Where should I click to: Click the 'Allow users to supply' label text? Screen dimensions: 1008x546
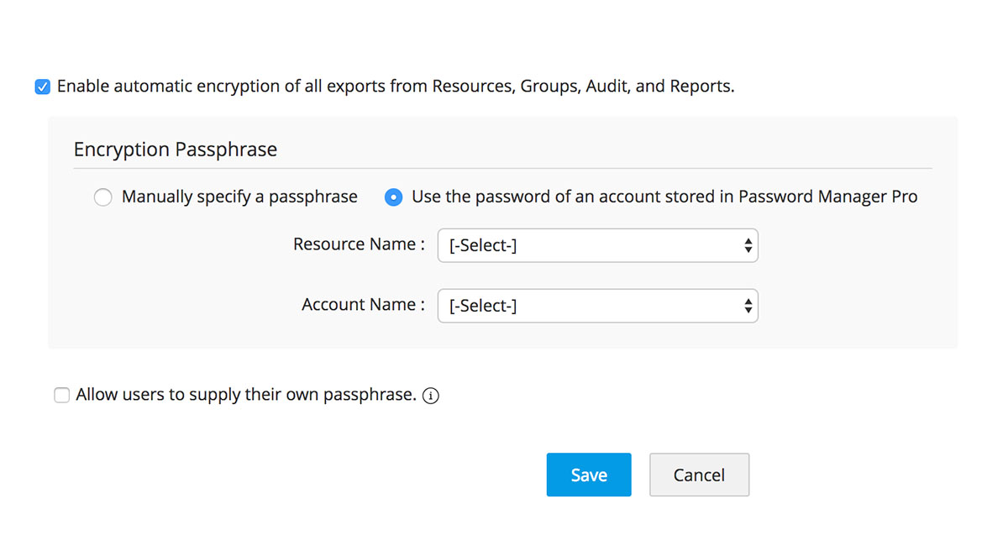point(245,394)
